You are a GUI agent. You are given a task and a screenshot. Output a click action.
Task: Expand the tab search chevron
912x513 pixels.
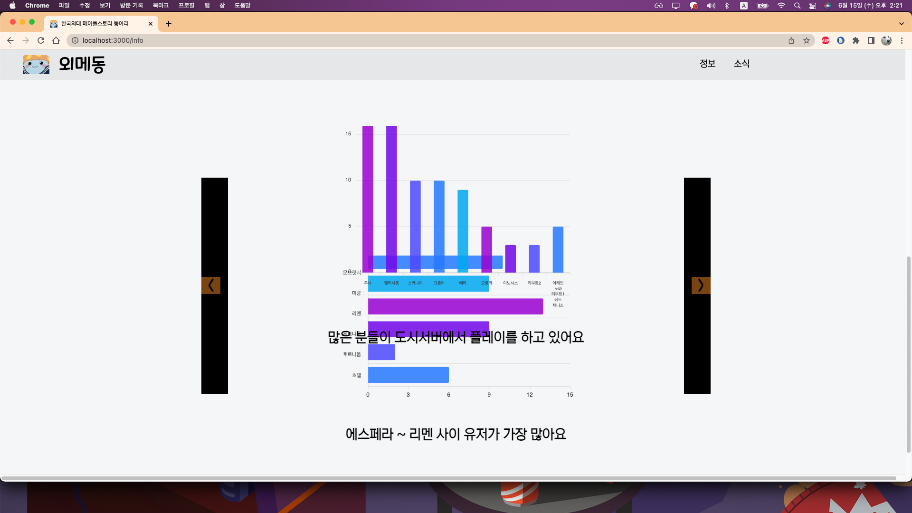[901, 24]
